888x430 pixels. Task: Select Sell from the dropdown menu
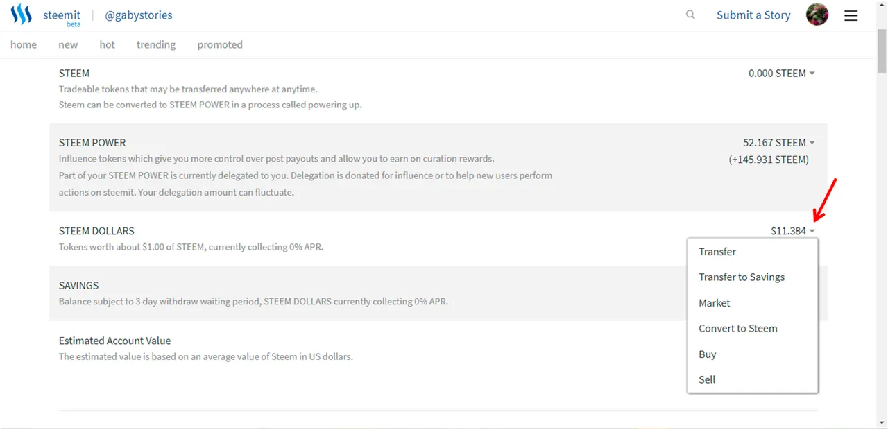click(707, 379)
